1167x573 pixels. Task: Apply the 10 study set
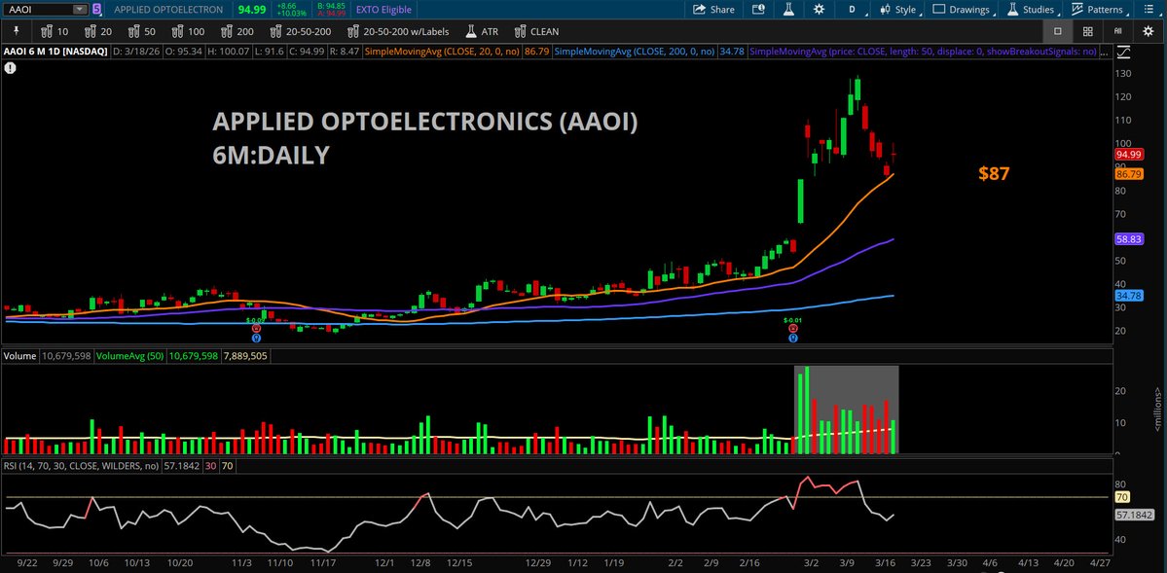55,31
